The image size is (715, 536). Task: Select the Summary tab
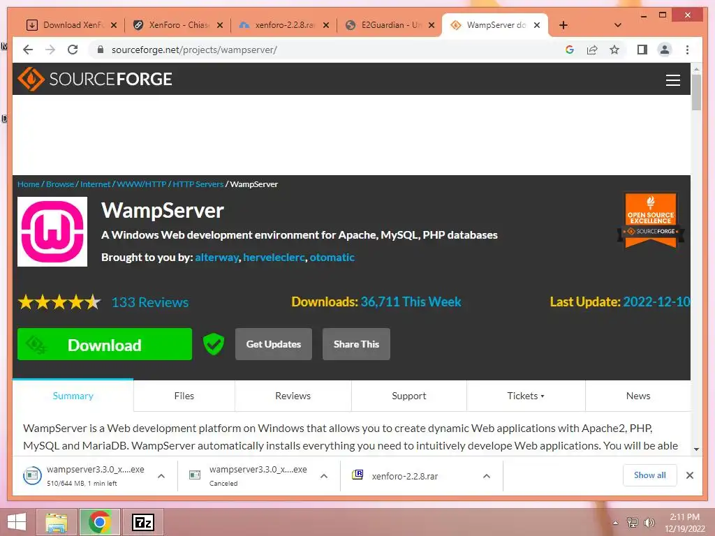click(73, 396)
